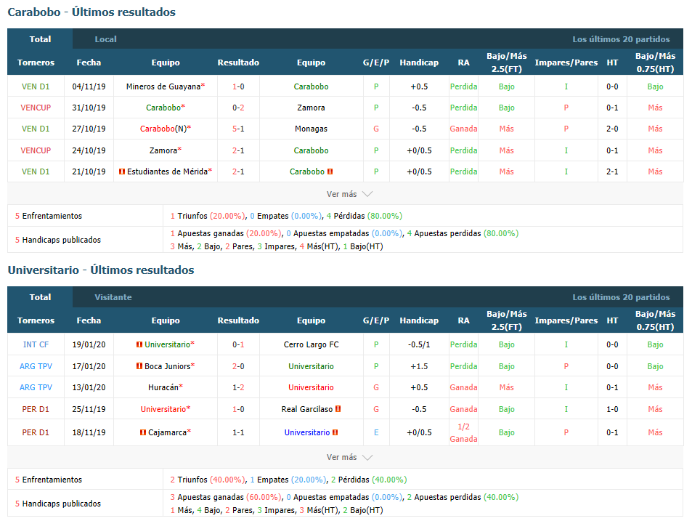Select Total tab in Universitario results
This screenshot has width=700, height=521.
pos(40,297)
